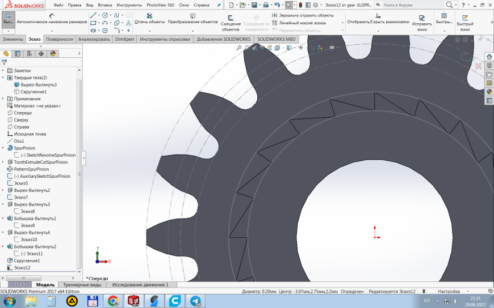This screenshot has height=308, width=494.
Task: Click the feature tree filter funnel icon
Action: coord(4,62)
